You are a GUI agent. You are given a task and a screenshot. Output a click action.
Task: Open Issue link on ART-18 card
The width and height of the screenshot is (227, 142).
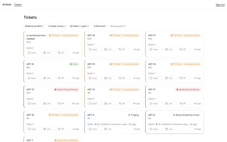(x=94, y=49)
